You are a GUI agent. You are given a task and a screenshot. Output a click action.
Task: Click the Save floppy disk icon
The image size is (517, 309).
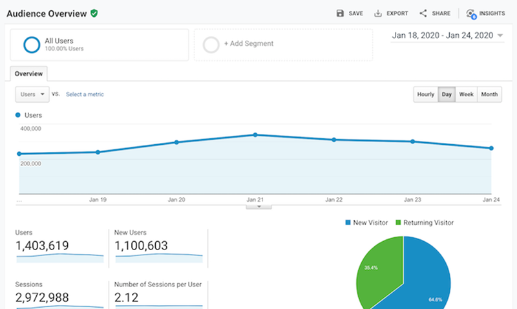(x=340, y=13)
